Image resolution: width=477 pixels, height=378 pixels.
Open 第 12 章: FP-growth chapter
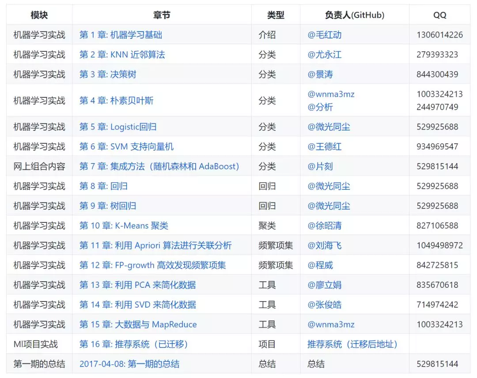pyautogui.click(x=154, y=265)
